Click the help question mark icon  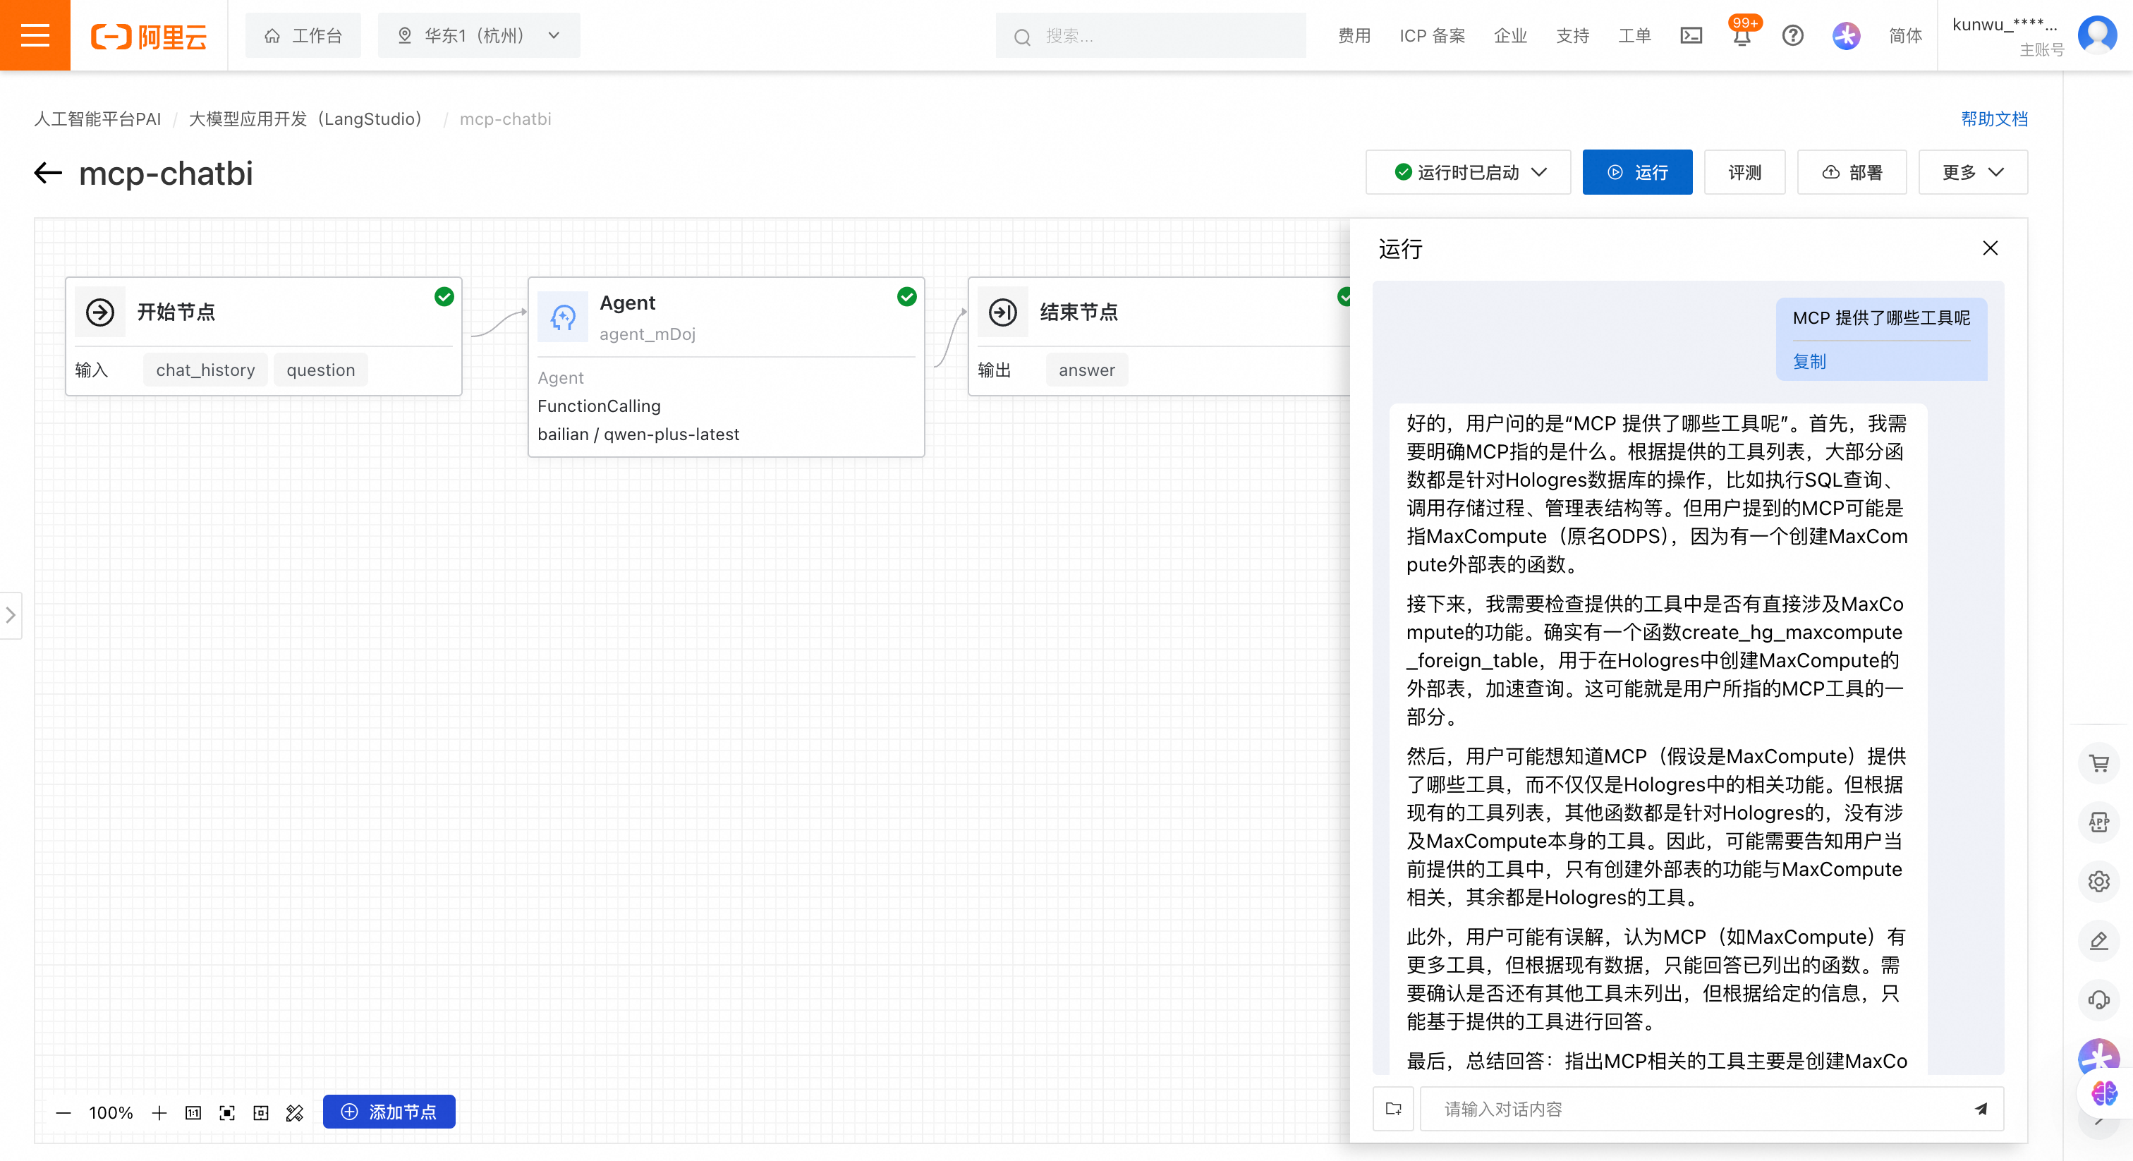[x=1793, y=35]
